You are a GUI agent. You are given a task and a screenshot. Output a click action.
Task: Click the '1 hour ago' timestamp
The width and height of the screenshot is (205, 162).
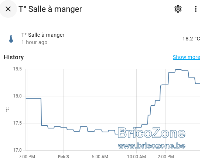point(34,42)
